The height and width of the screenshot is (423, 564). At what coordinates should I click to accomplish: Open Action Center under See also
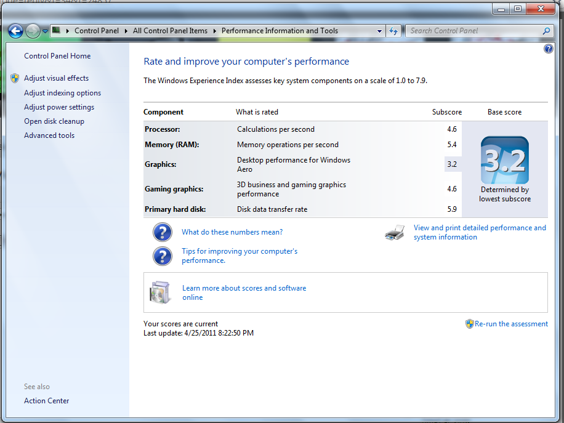coord(47,401)
